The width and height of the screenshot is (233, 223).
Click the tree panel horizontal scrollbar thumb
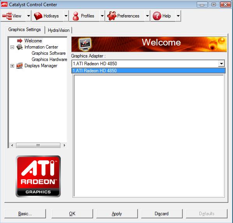tap(38, 145)
